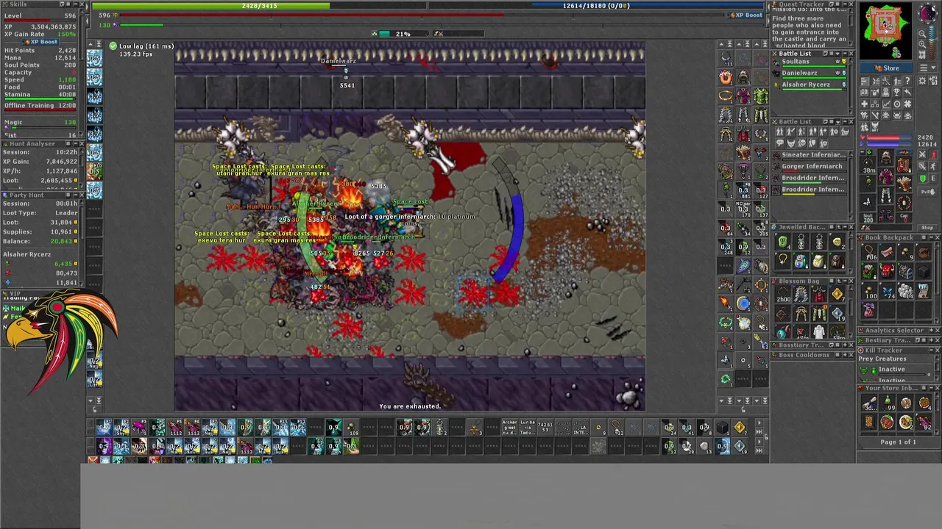
Task: Open the side menu hamburger dropdown
Action: pos(928,67)
